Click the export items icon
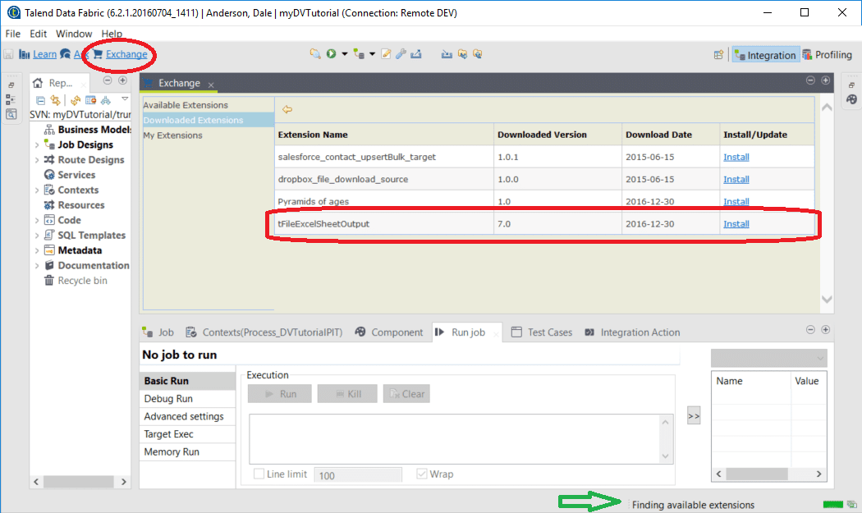 [x=415, y=53]
